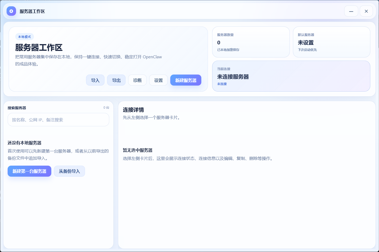Click the app logo icon in the title bar
This screenshot has width=379, height=252.
[x=11, y=11]
